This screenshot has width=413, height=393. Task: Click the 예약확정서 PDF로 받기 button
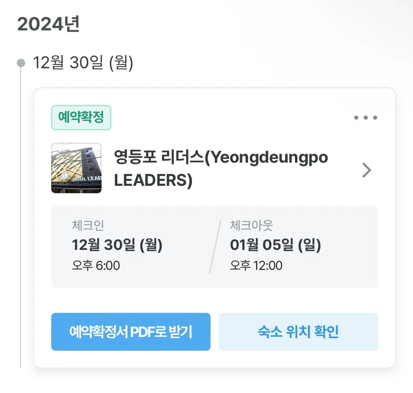click(x=131, y=332)
